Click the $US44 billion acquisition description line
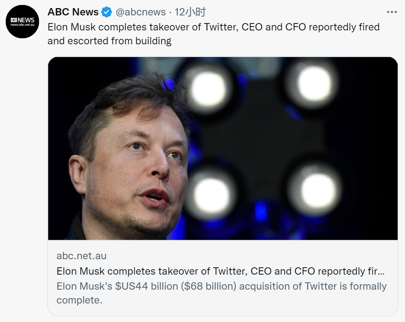The width and height of the screenshot is (405, 322). (221, 286)
